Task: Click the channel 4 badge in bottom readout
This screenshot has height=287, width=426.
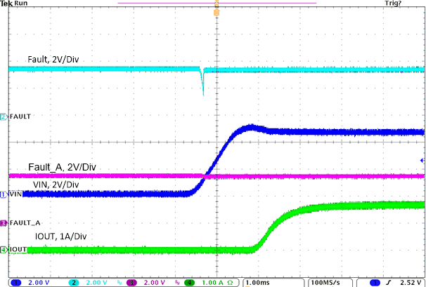Action: [x=188, y=282]
